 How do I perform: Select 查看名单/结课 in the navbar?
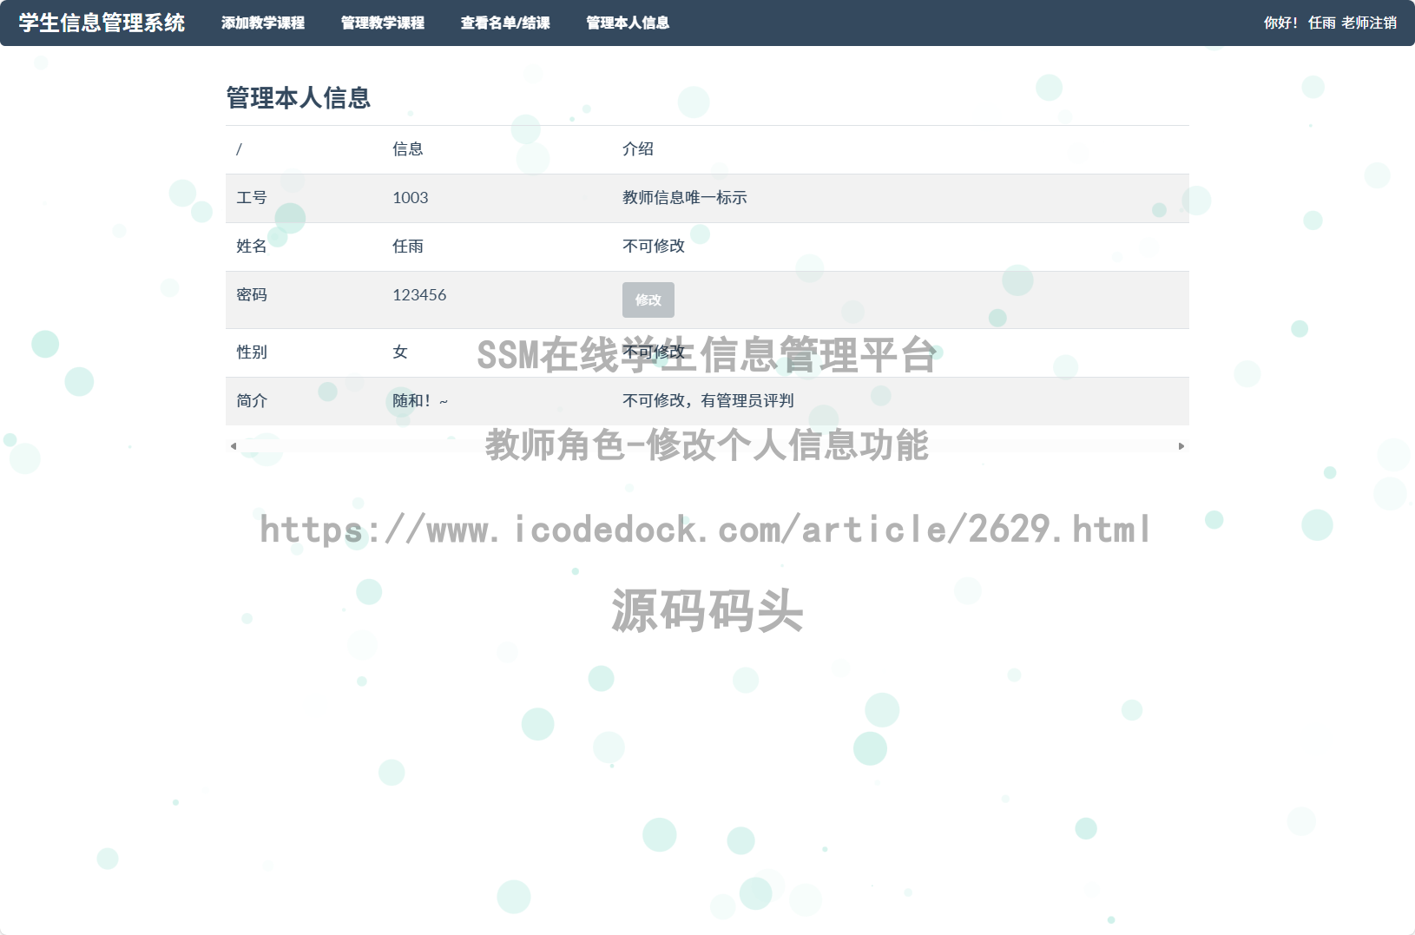point(506,23)
